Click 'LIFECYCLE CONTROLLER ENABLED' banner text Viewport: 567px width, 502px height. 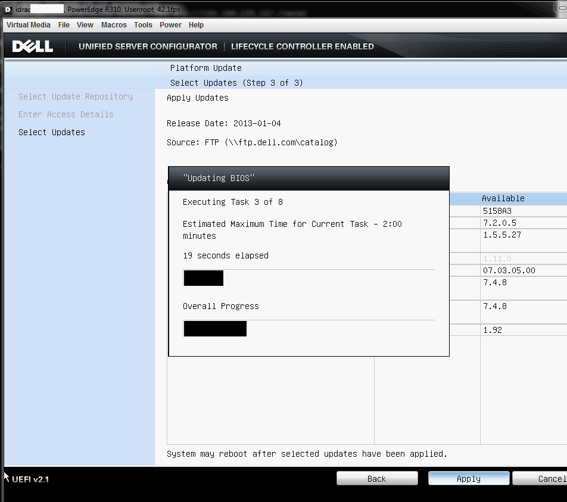point(303,46)
